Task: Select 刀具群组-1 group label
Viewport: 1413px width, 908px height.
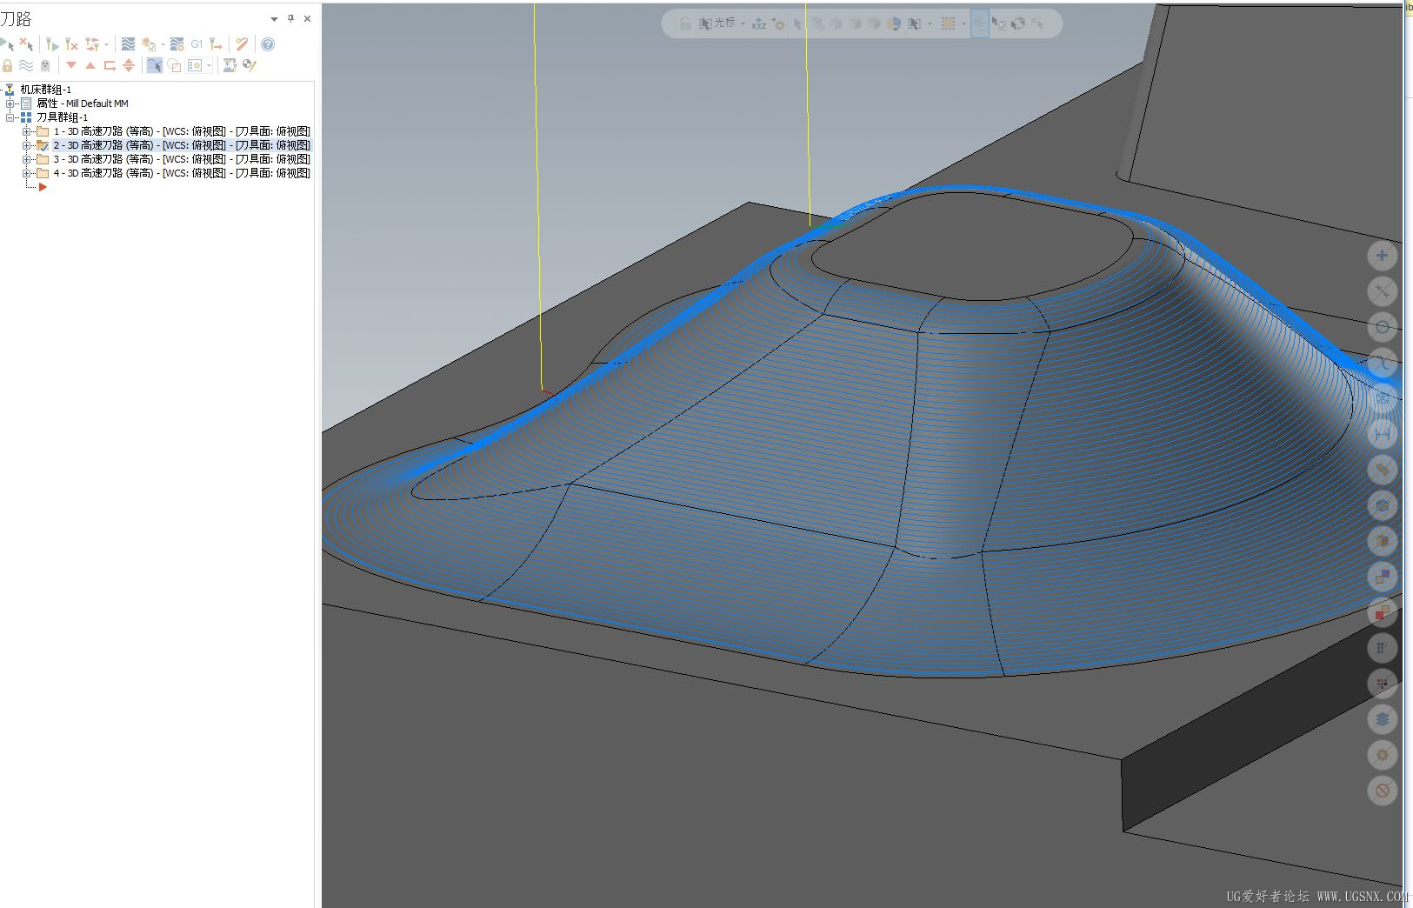Action: point(62,117)
